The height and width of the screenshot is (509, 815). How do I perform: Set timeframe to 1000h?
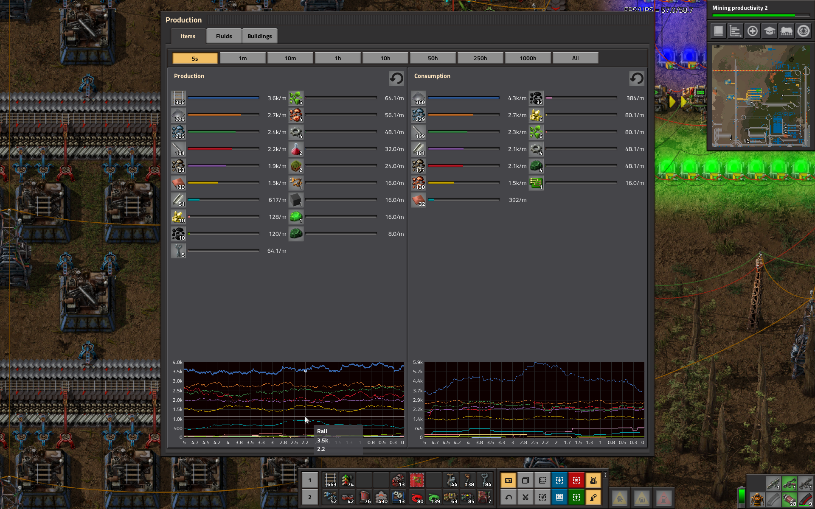pos(528,58)
